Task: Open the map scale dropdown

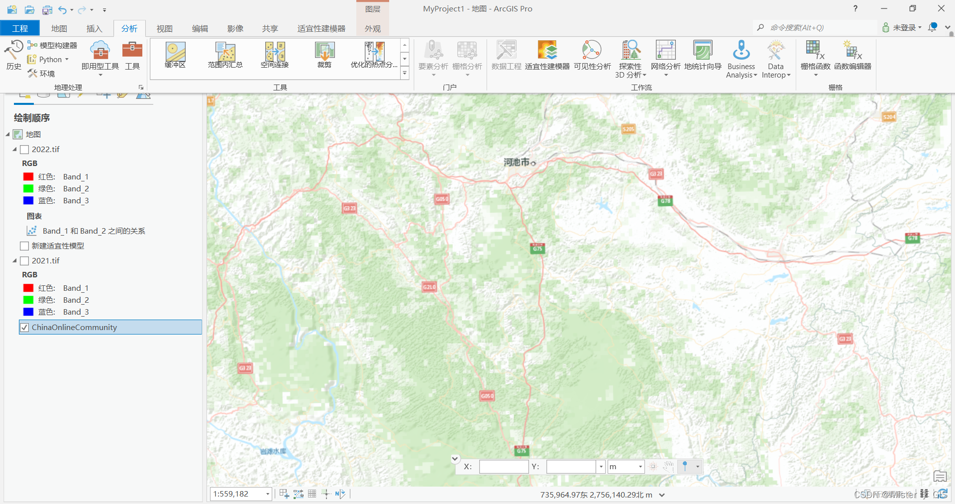Action: click(267, 494)
